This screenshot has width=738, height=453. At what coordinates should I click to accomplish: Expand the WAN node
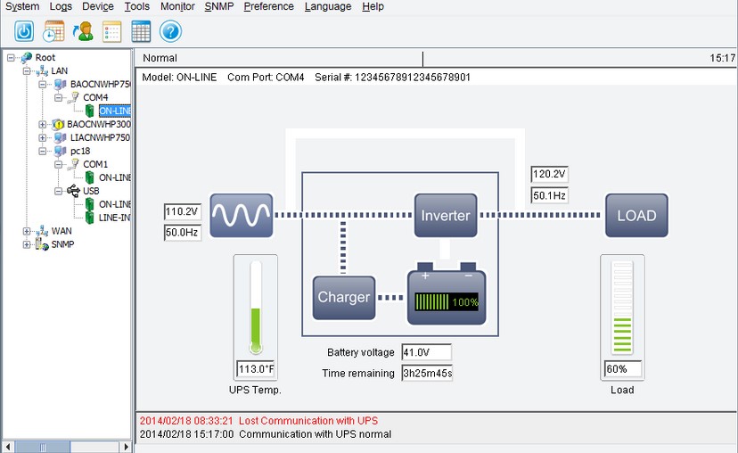click(x=27, y=231)
